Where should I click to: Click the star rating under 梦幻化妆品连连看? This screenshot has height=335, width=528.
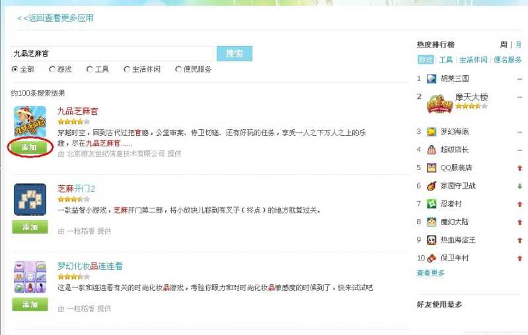click(x=74, y=277)
